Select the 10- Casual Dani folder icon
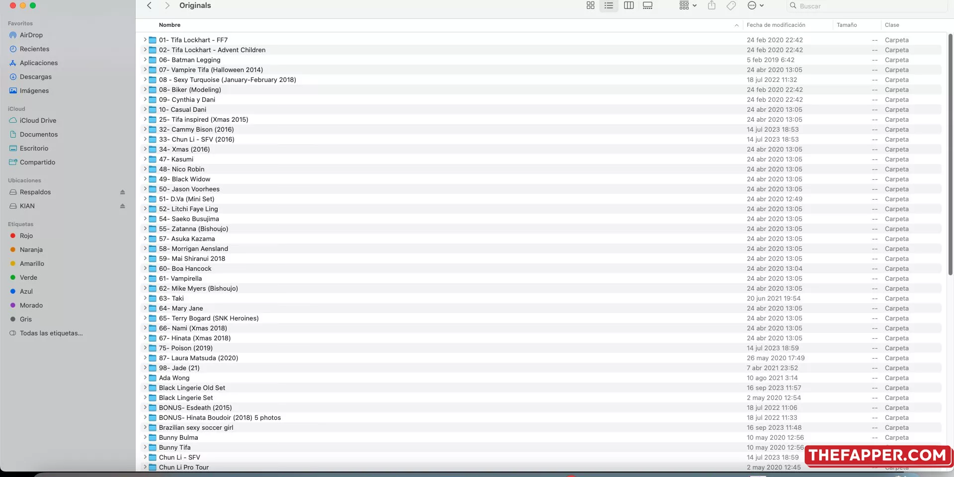Screen dimensions: 954x477 click(x=153, y=110)
